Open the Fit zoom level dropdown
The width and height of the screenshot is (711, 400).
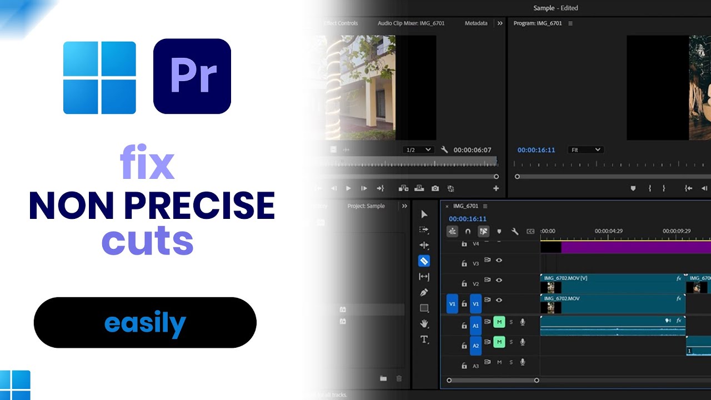click(585, 149)
